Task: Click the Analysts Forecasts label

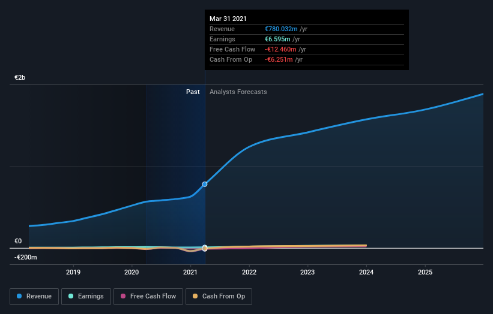Action: tap(238, 92)
